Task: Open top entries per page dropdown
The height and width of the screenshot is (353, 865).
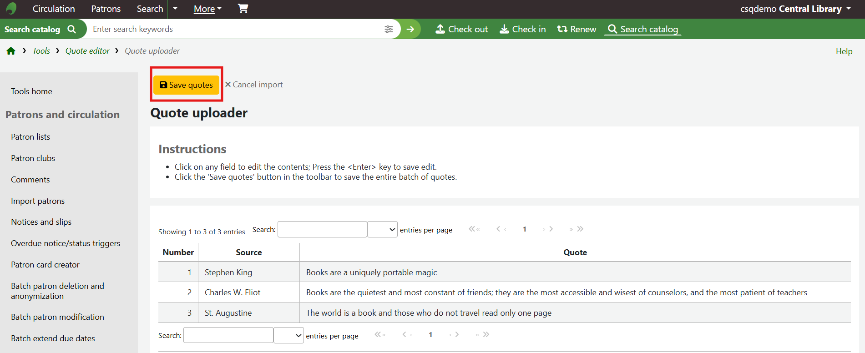Action: [x=382, y=230]
